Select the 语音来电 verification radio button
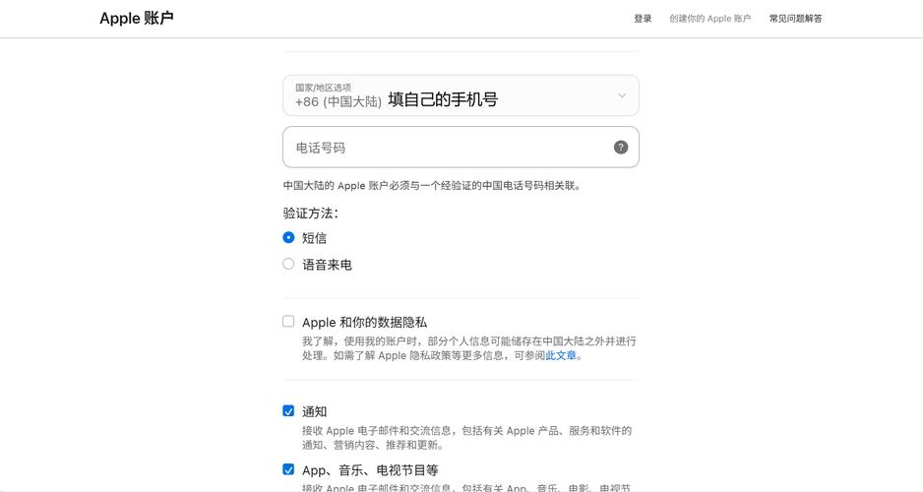923x492 pixels. (x=288, y=264)
